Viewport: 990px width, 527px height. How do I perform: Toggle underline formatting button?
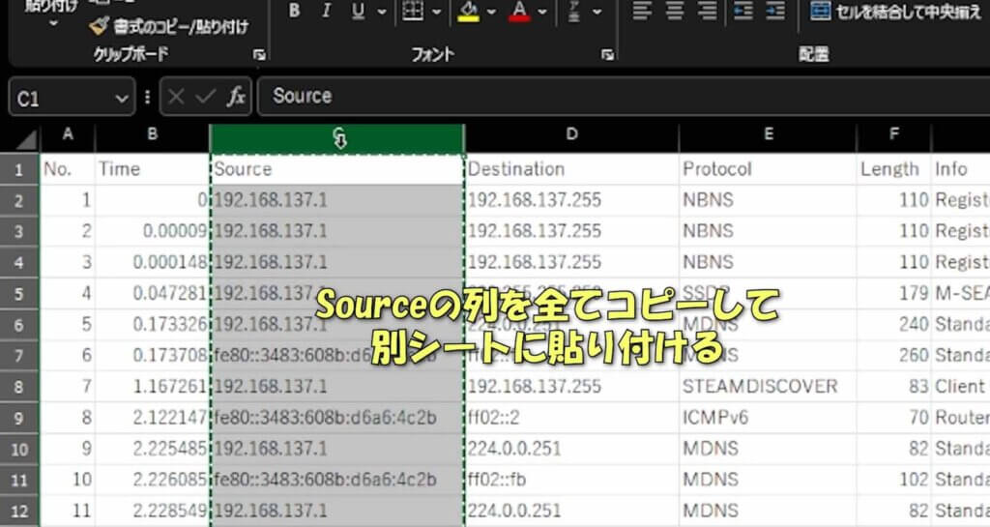tap(358, 12)
